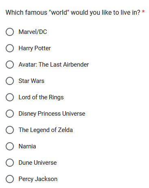Click the Star Wars option label
This screenshot has width=149, height=188.
[x=31, y=81]
